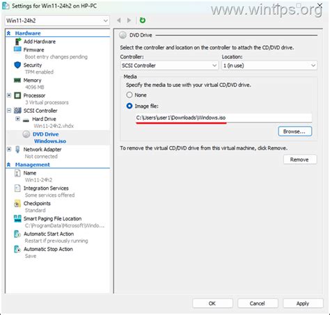Screen dimensions: 330x315
Task: Expand the Network Adapter tree node
Action: [x=9, y=150]
